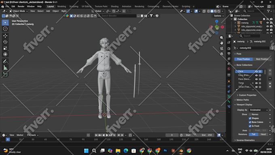Open the Rigify menu
Image resolution: width=275 pixels, height=155 pixels.
pos(64,11)
